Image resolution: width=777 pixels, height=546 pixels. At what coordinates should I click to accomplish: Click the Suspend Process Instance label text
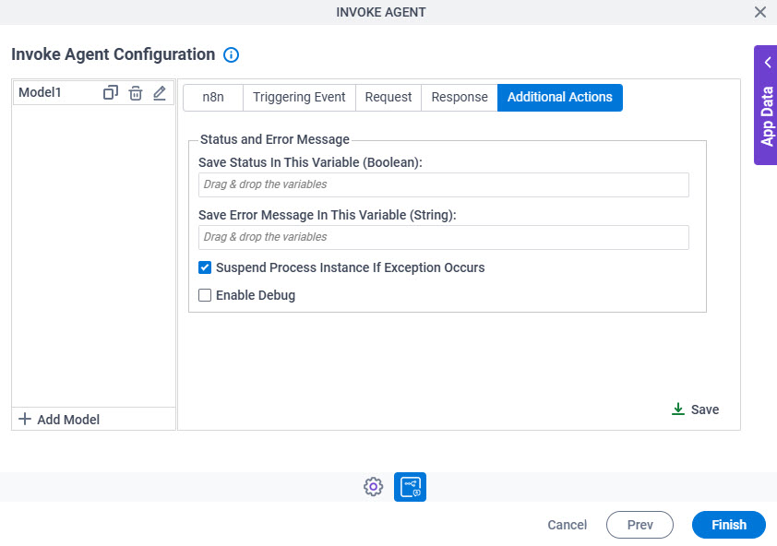pos(351,267)
